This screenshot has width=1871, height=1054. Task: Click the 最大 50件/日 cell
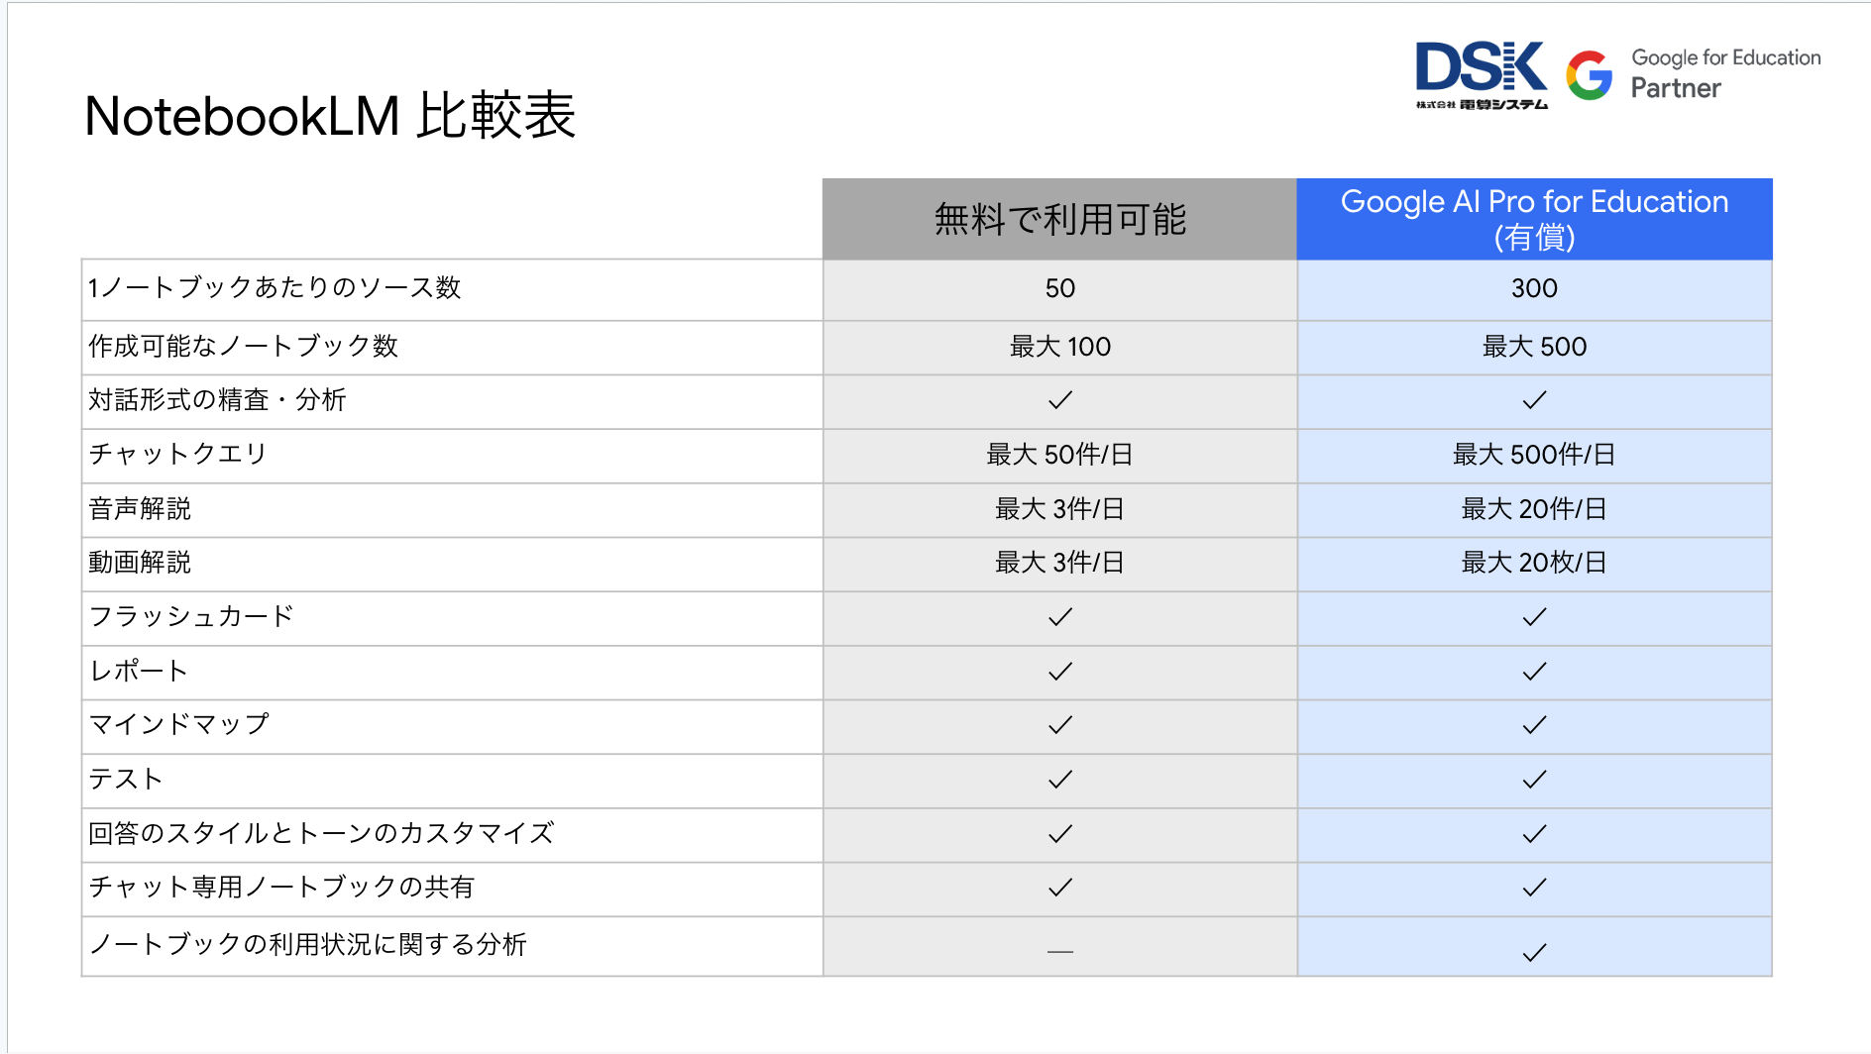coord(1059,455)
